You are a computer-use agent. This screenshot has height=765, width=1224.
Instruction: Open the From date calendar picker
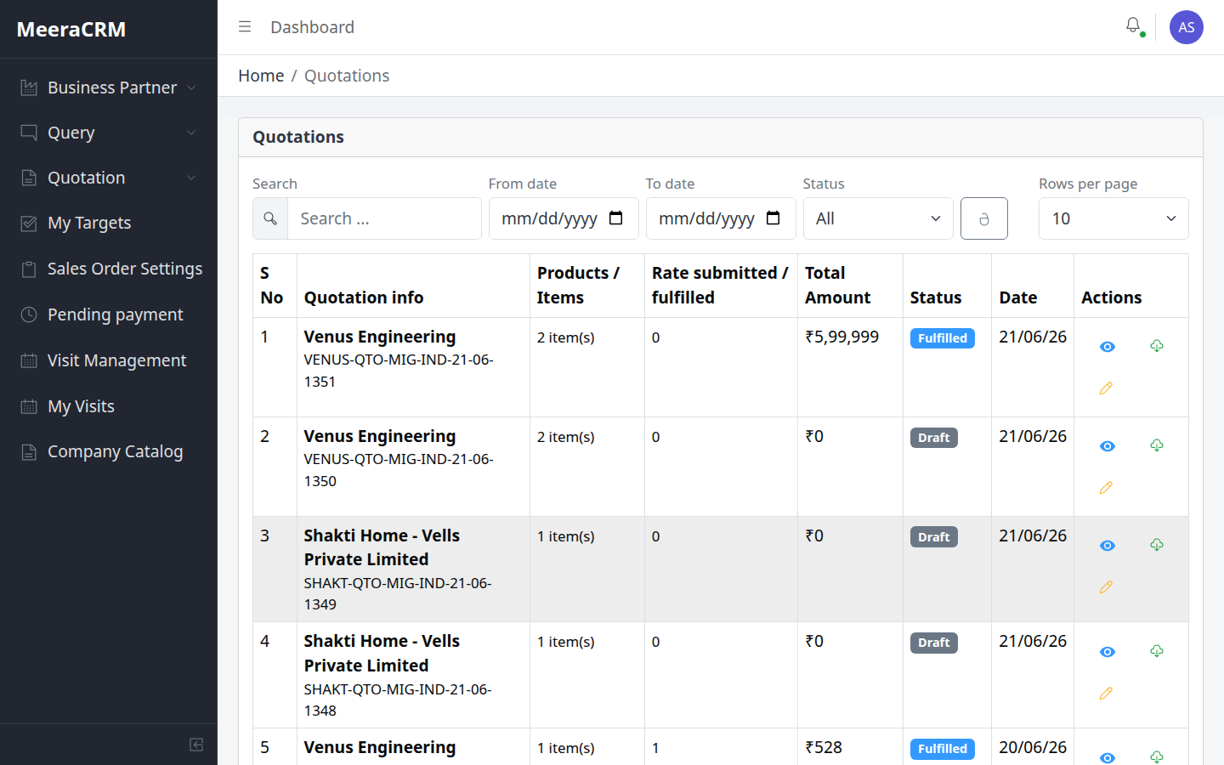coord(616,218)
